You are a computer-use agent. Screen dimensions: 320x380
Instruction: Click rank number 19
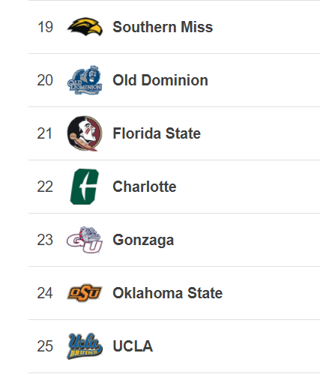(x=45, y=27)
